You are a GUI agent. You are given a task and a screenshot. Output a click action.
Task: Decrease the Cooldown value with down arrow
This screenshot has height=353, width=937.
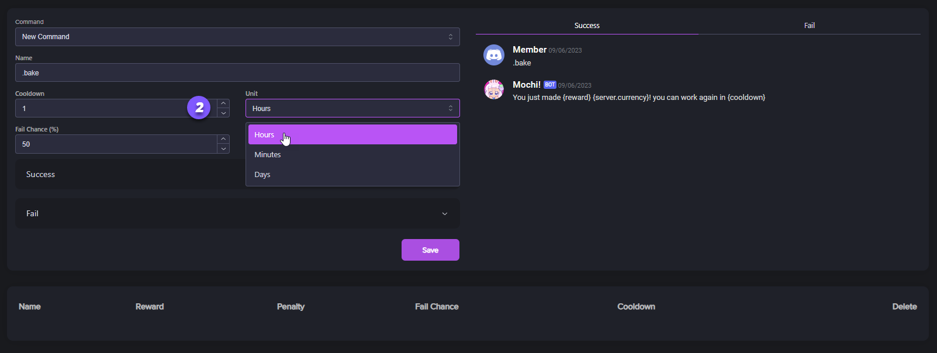pos(223,113)
